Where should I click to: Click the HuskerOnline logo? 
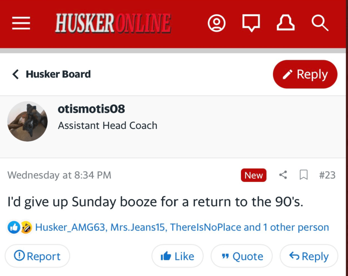pyautogui.click(x=113, y=23)
